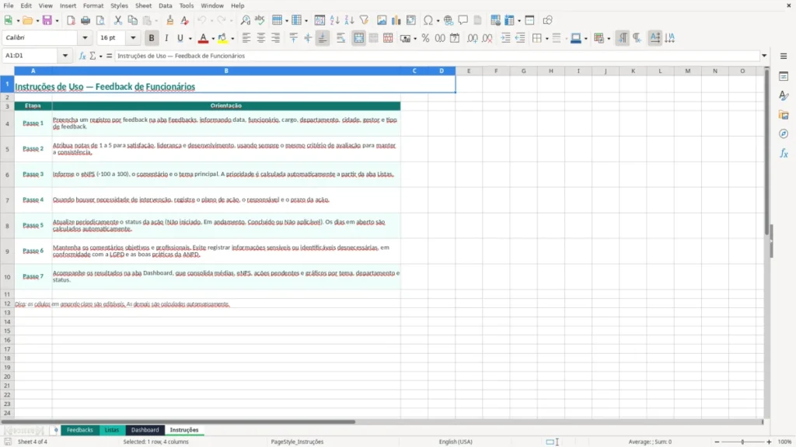Apply the red font color swatch
The image size is (796, 447).
point(203,38)
